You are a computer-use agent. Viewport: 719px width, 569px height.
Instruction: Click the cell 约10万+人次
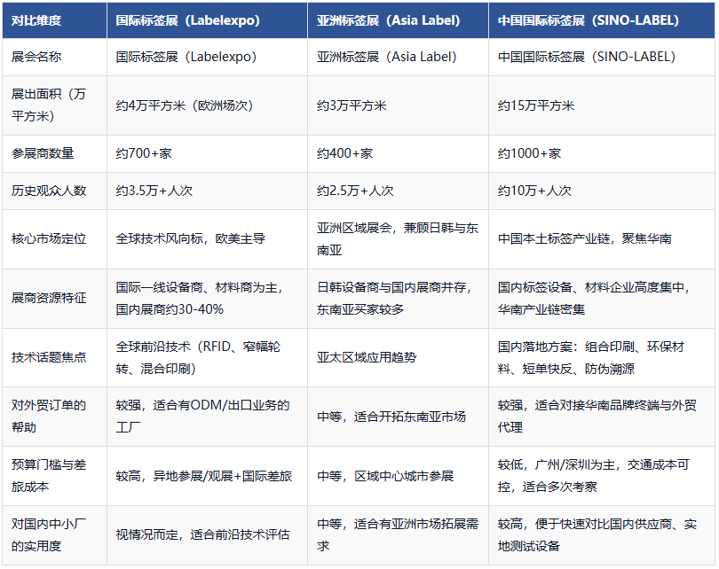pos(602,191)
